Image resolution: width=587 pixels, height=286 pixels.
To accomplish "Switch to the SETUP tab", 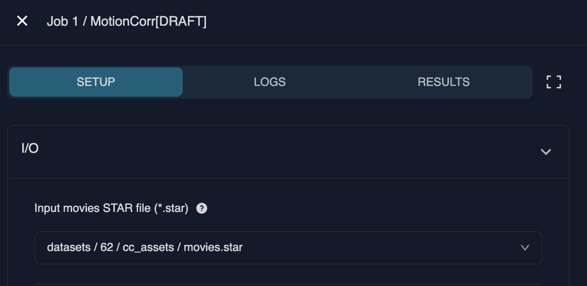I will click(x=96, y=82).
